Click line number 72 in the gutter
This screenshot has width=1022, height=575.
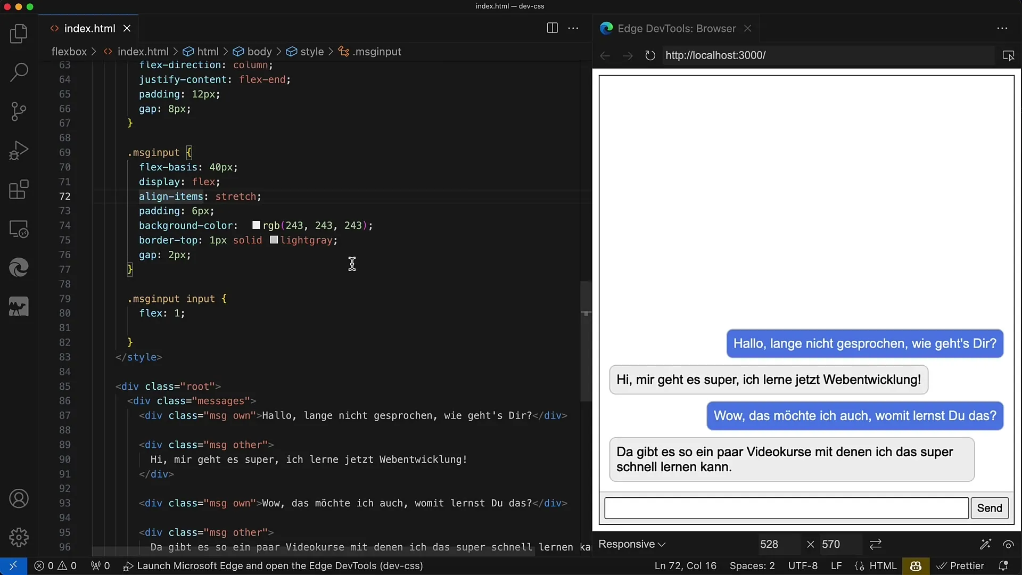[64, 196]
